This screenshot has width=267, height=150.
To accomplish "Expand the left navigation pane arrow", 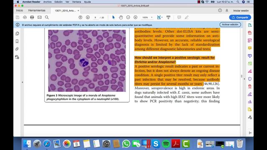I will (x=22, y=82).
